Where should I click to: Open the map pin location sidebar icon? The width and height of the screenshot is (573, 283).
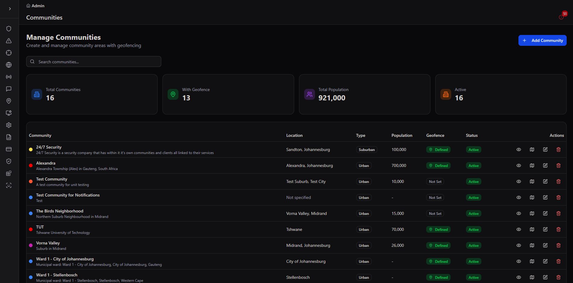[9, 101]
